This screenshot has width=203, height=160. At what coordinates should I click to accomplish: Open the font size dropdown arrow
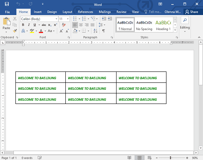[x=68, y=19]
